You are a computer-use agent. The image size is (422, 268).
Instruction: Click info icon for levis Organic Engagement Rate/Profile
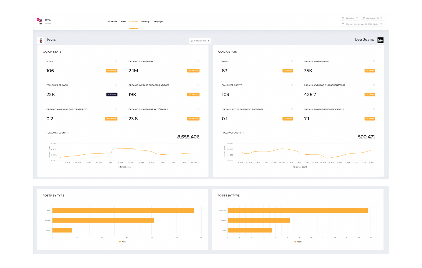[x=198, y=109]
